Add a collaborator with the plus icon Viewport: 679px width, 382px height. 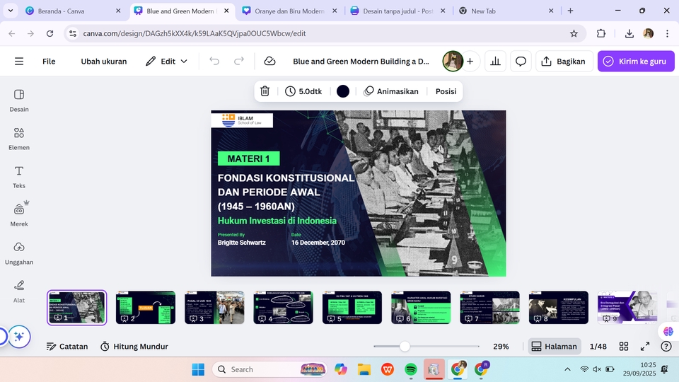tap(470, 61)
